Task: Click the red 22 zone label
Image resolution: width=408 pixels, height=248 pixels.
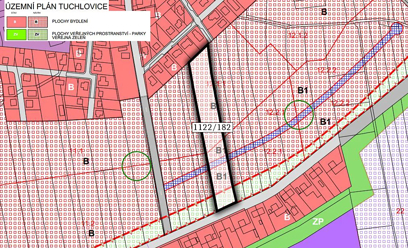Action: 400,211
